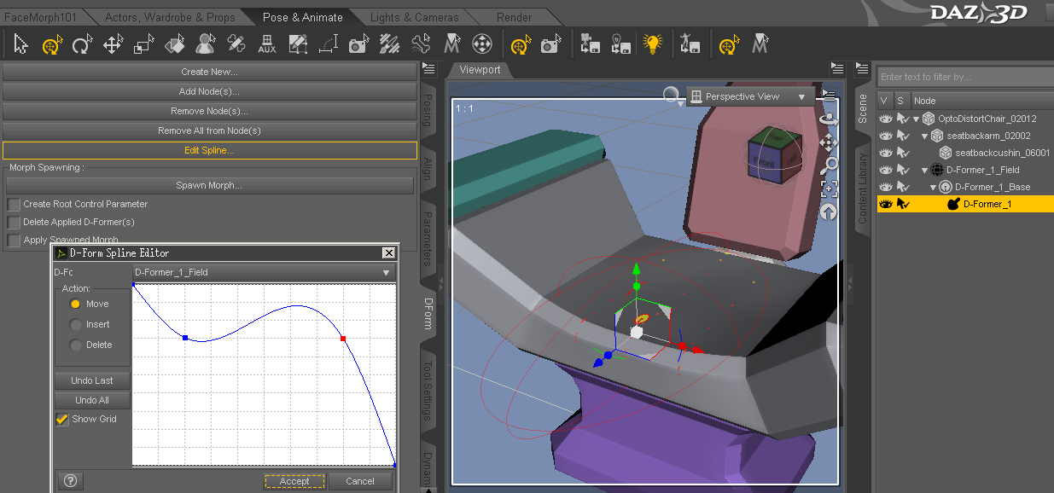Collapse the OptoDistortChair_02012 tree node
This screenshot has width=1054, height=493.
(x=917, y=119)
